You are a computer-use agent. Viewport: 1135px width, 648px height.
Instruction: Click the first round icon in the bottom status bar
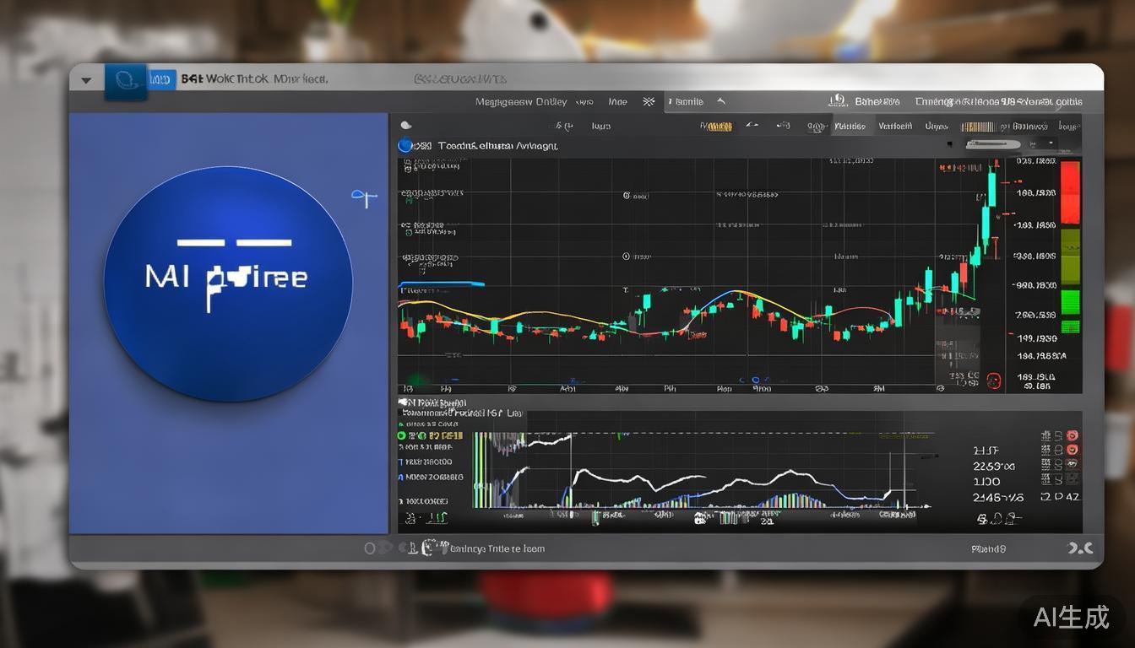click(x=370, y=548)
